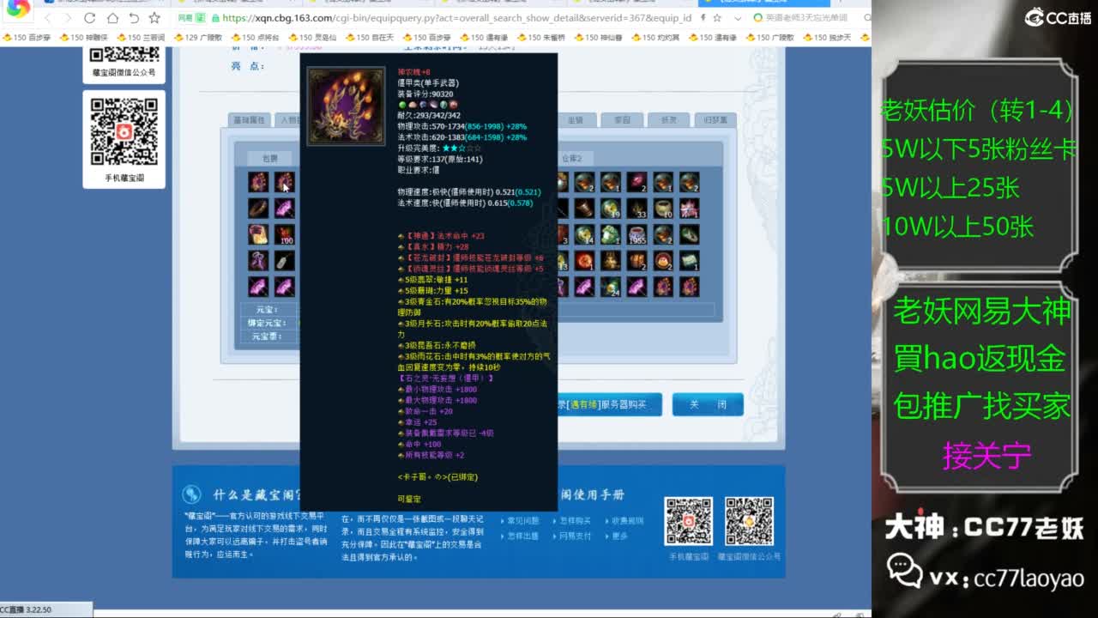Screen dimensions: 1098x618
Task: Select the bag item with stack count 100
Action: (x=285, y=234)
